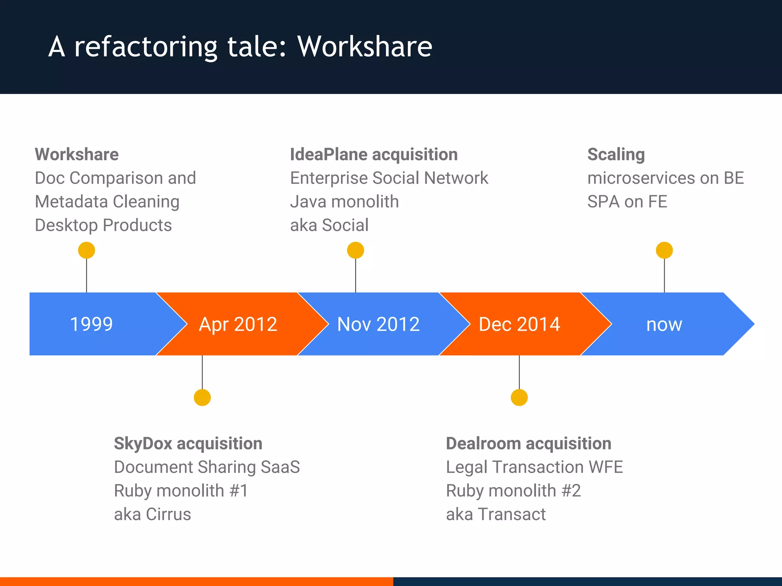
Task: Select the blue 1999 timeline arrow
Action: (x=92, y=324)
